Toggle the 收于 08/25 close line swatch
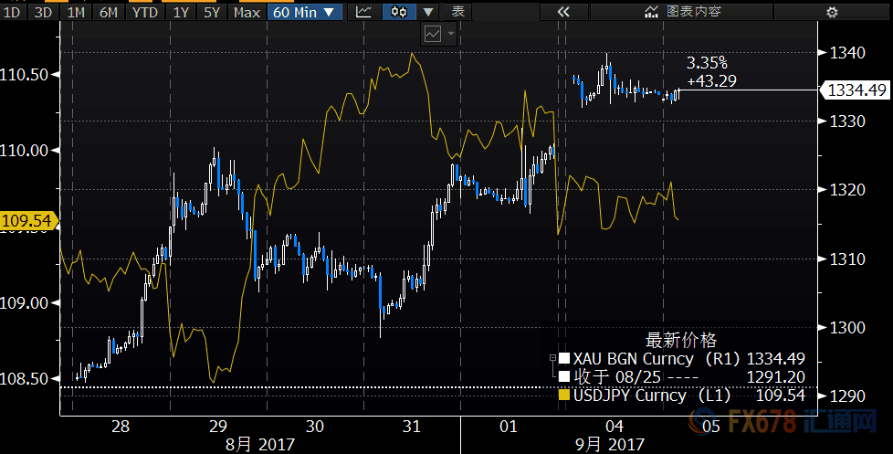The image size is (893, 454). pos(565,375)
